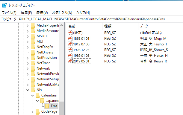Select the CodePage folder icon
The width and height of the screenshot is (183, 115).
click(x=37, y=111)
